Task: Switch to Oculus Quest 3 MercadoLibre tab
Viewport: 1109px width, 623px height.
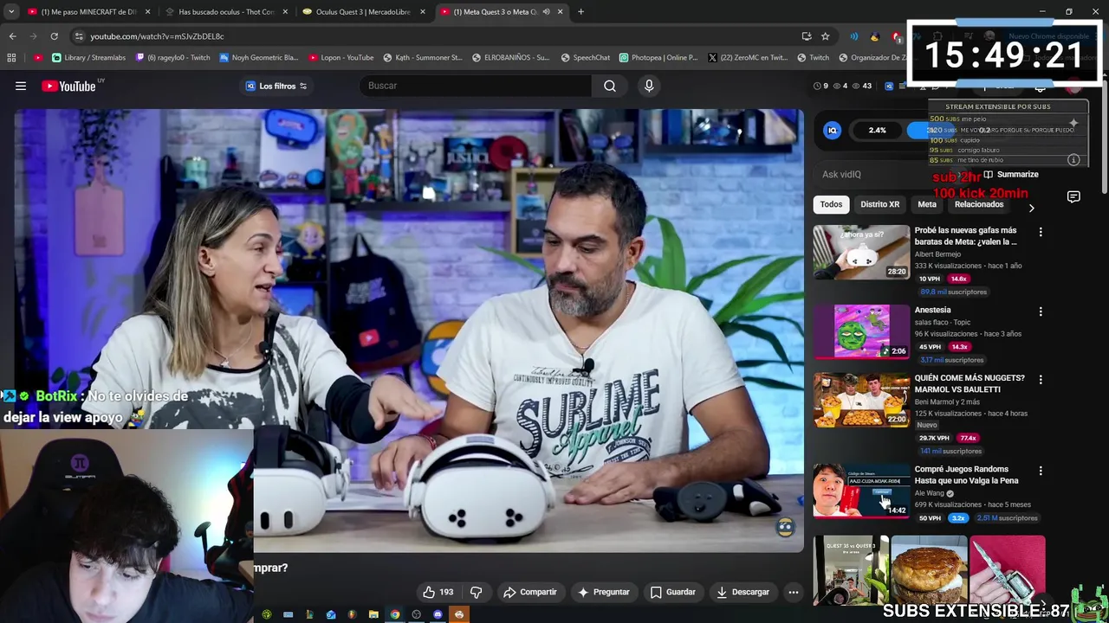Action: tap(363, 12)
